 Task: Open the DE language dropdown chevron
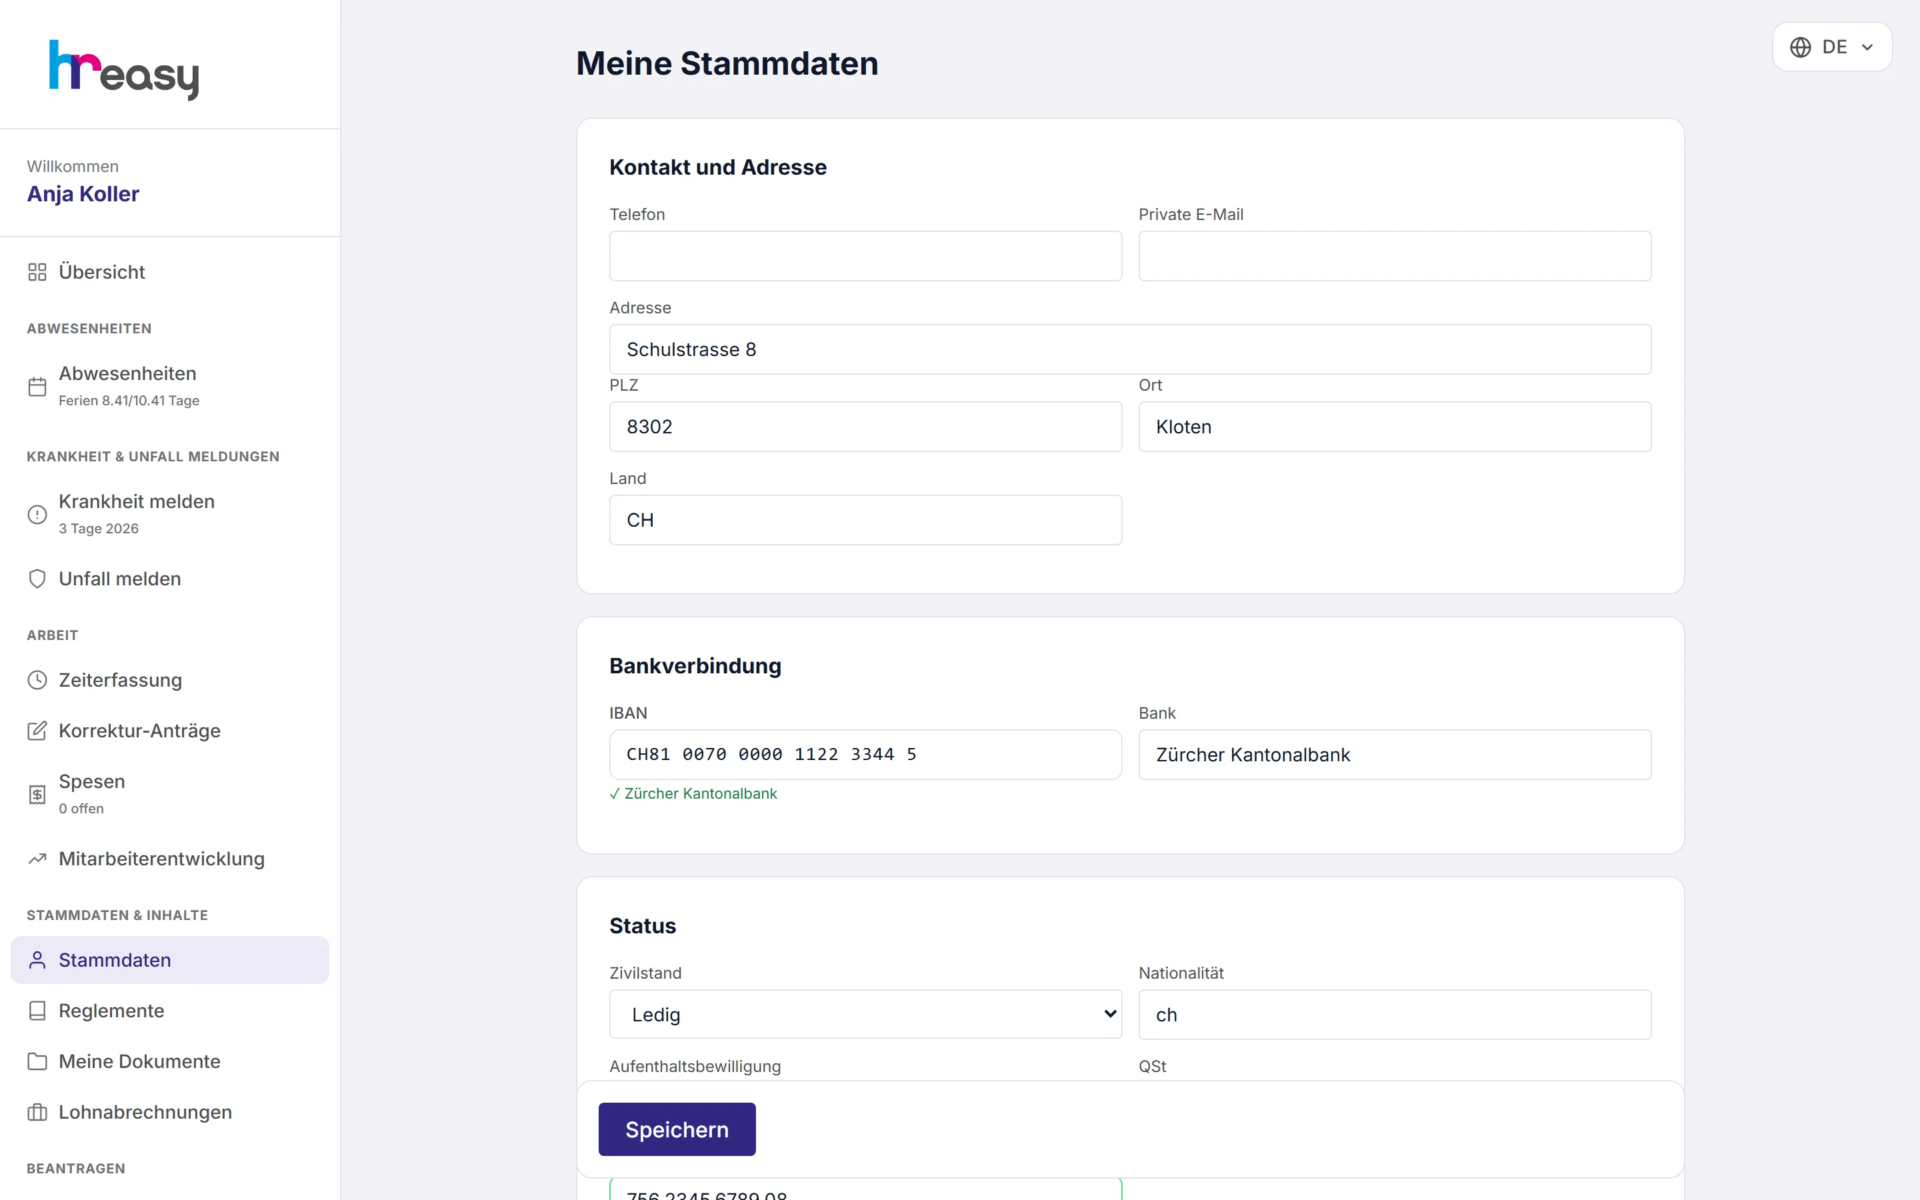pyautogui.click(x=1867, y=47)
